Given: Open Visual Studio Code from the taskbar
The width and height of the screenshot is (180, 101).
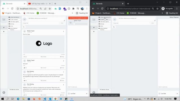Looking at the screenshot, I should pyautogui.click(x=45, y=99).
